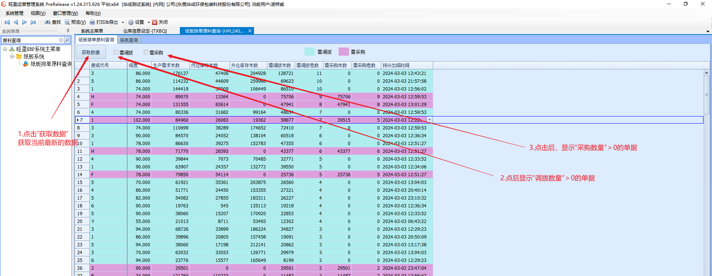
Task: Open the 窗口管理(W) menu
Action: (x=66, y=13)
